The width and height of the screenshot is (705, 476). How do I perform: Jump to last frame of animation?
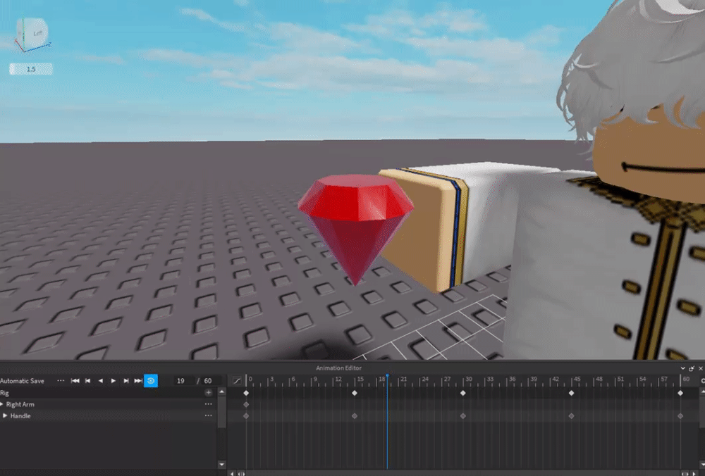[x=138, y=381]
